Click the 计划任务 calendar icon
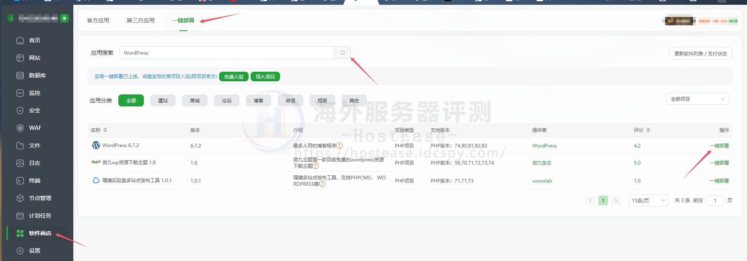This screenshot has width=747, height=261. click(20, 216)
